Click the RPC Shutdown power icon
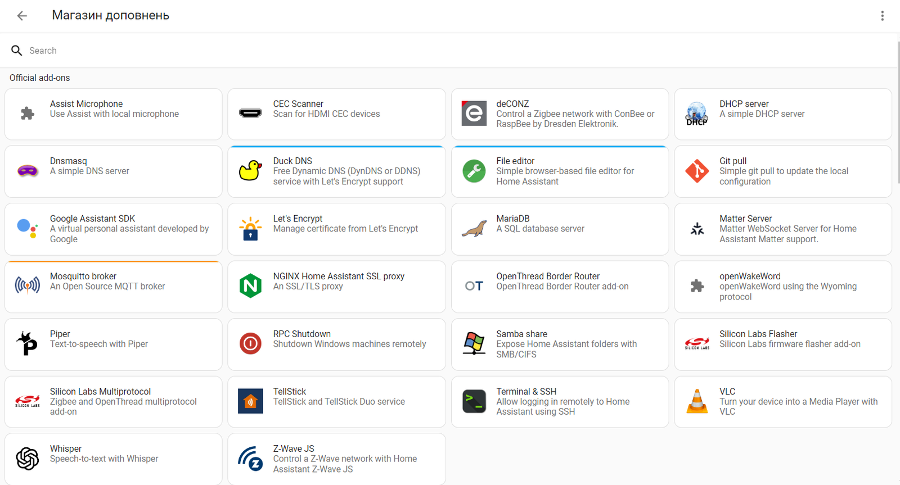 click(x=250, y=344)
